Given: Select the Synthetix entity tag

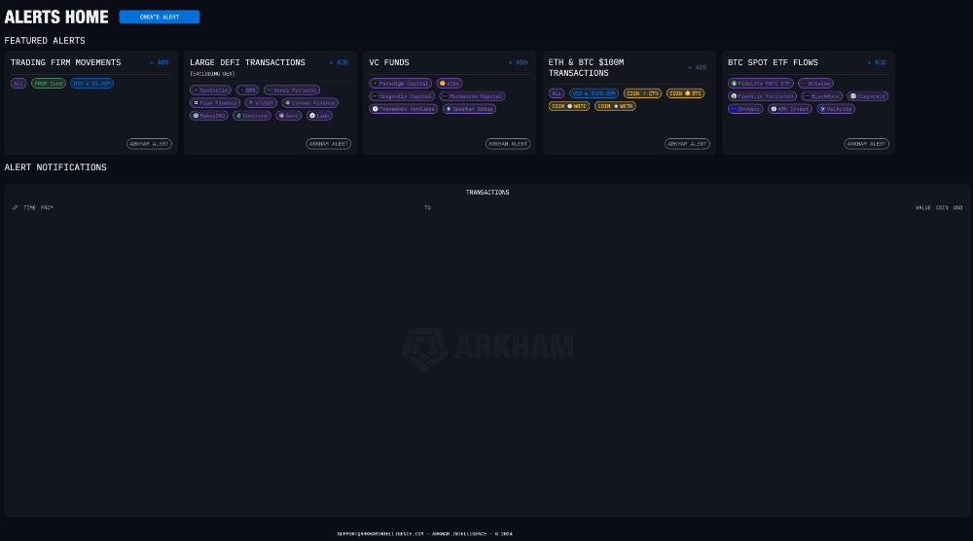Looking at the screenshot, I should click(210, 90).
